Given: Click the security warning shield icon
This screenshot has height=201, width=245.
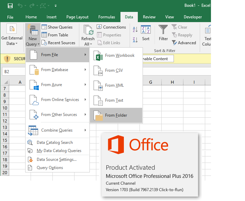Looking at the screenshot, I should tap(7, 59).
